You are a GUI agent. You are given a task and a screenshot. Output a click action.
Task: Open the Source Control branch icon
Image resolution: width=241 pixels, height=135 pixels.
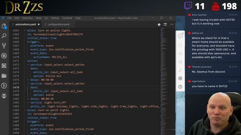pyautogui.click(x=4, y=46)
